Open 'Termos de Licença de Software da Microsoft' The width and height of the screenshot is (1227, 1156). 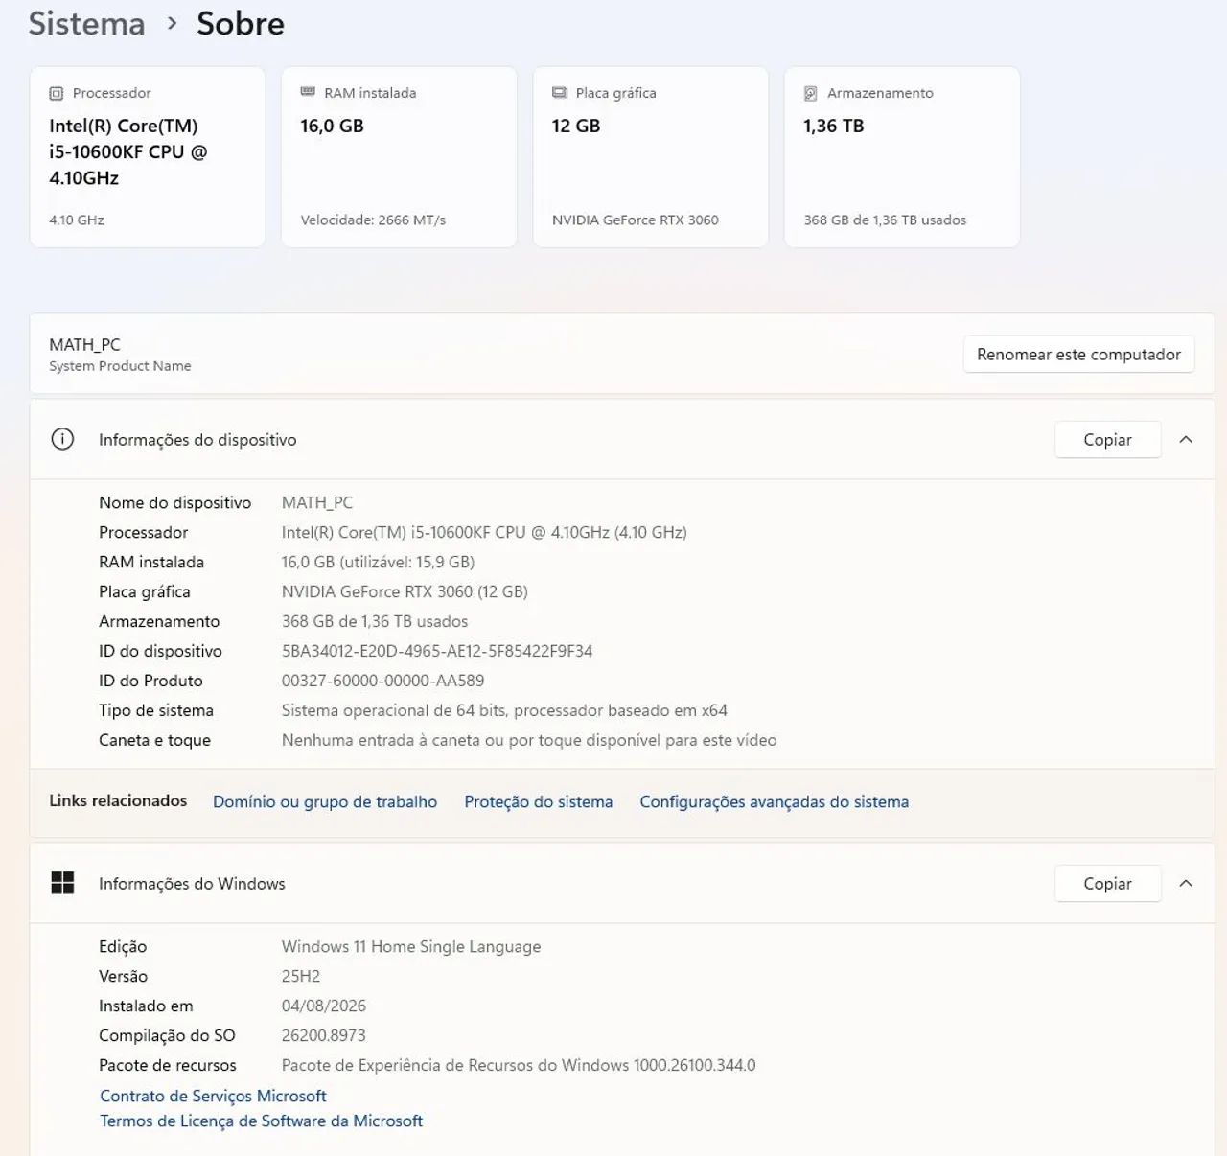261,1121
